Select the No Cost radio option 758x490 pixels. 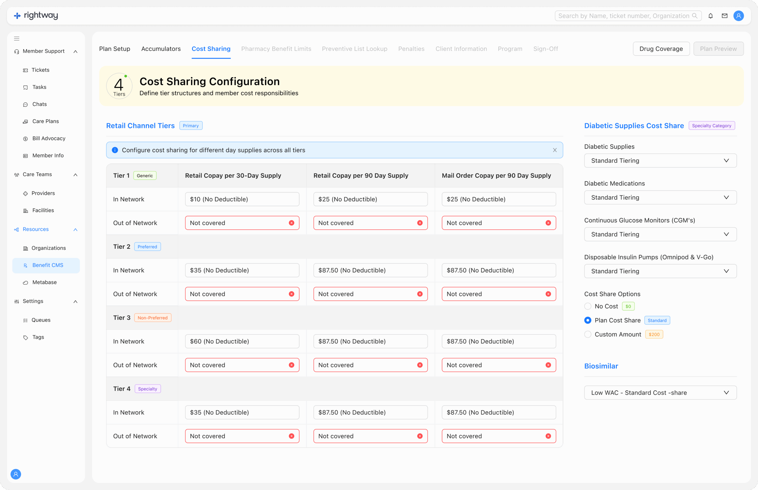click(x=588, y=306)
